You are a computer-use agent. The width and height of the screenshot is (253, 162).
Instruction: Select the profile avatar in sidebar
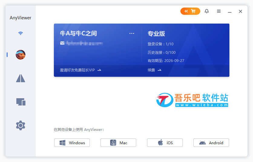click(21, 55)
